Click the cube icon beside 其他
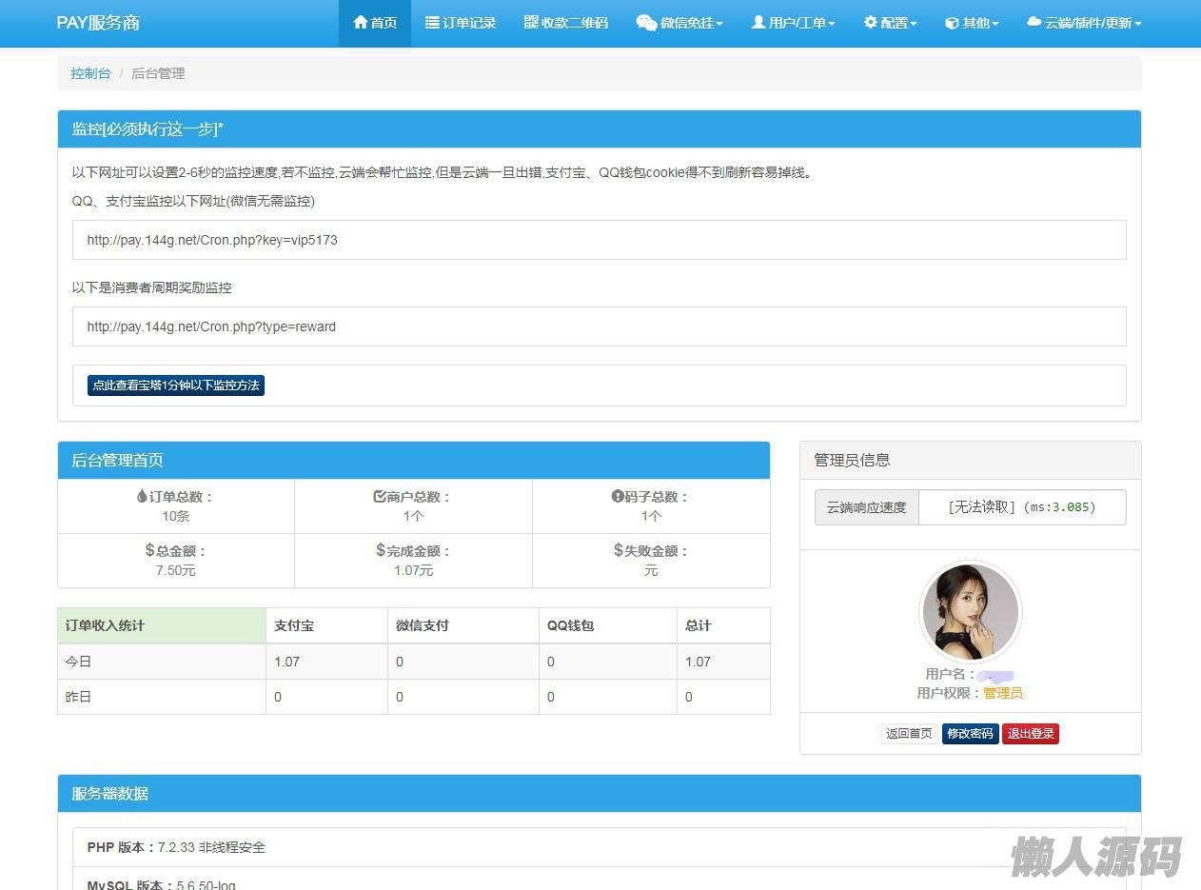 (952, 23)
